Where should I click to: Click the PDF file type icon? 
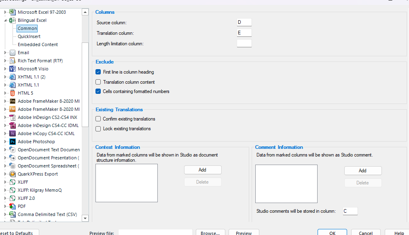[x=13, y=206]
